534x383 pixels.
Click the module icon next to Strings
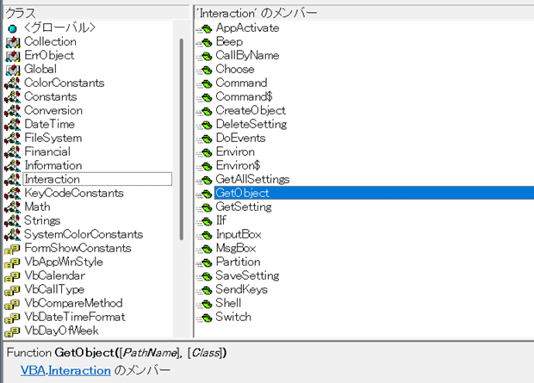coord(13,221)
